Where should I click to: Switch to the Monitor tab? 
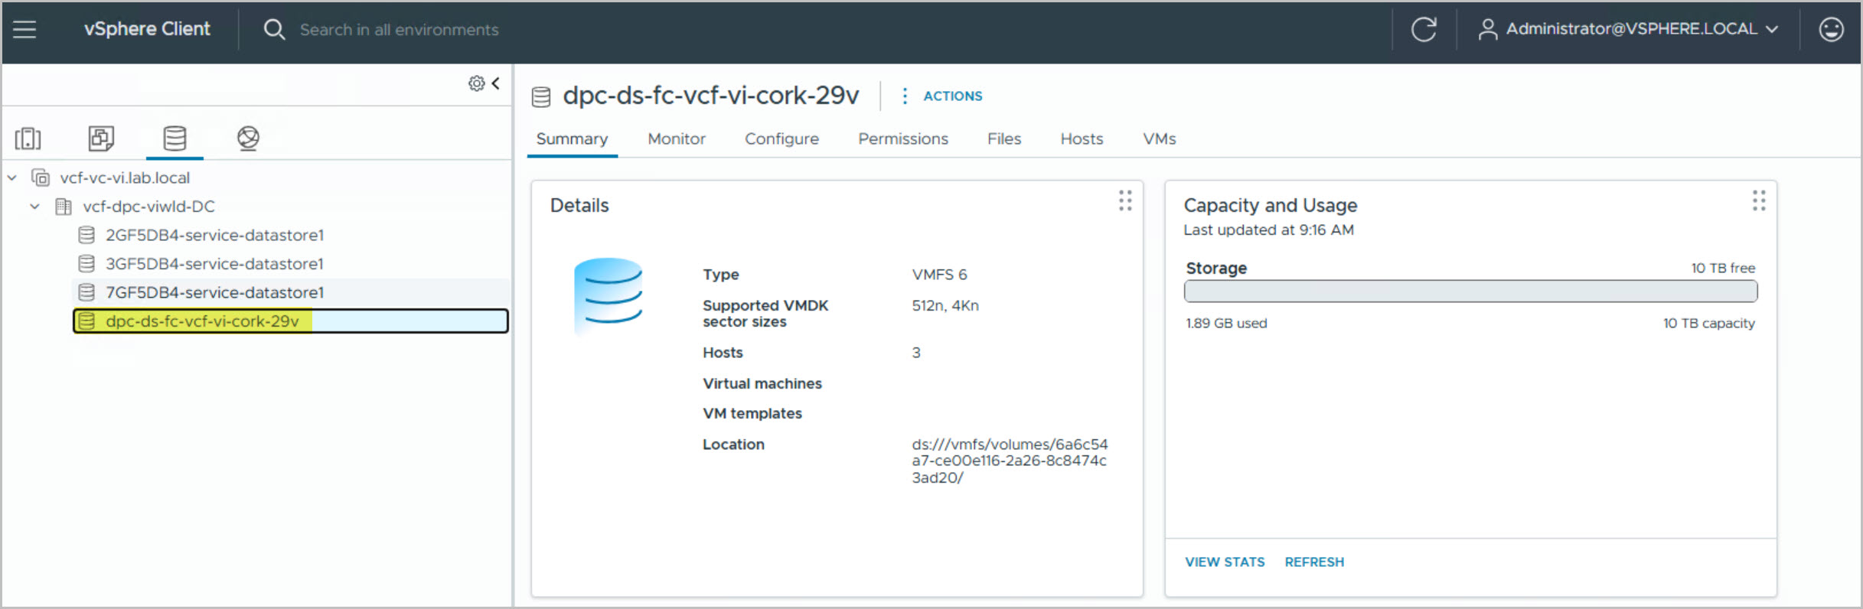point(677,139)
